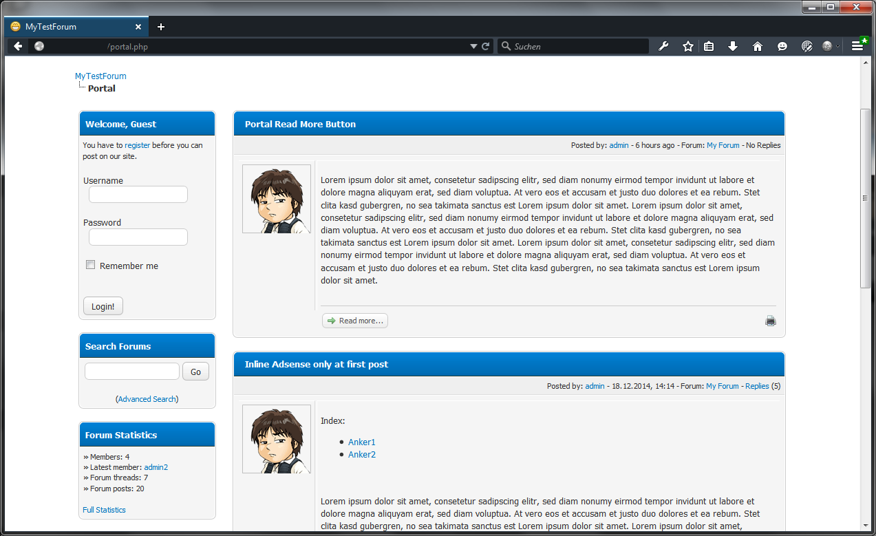Click the printer icon on first post
Screen dimensions: 876x536
(771, 321)
